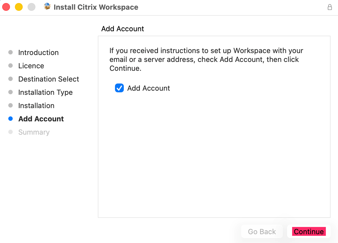
Task: Click the Go Back button
Action: point(262,232)
